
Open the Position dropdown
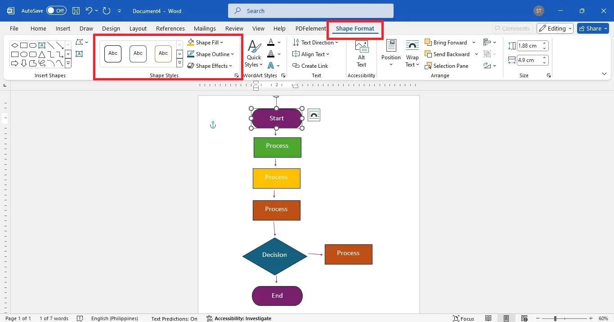pyautogui.click(x=391, y=53)
